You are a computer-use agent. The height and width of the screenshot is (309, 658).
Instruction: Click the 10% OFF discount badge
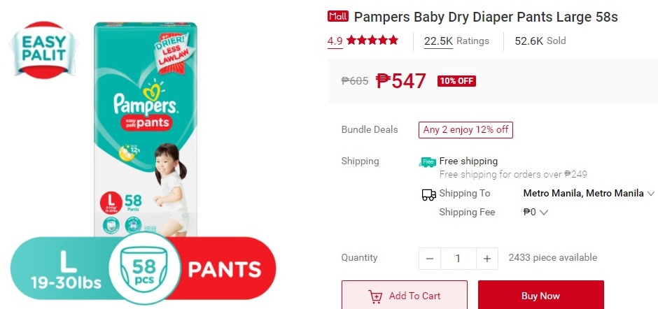coord(456,81)
